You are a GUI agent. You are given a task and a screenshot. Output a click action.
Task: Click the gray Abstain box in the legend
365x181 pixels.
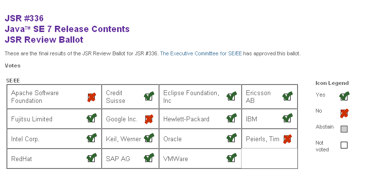344,129
